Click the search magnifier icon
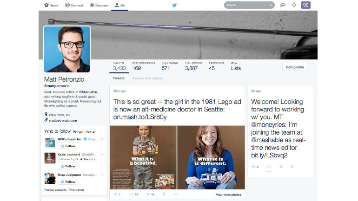Image resolution: width=358 pixels, height=201 pixels. 271,6
